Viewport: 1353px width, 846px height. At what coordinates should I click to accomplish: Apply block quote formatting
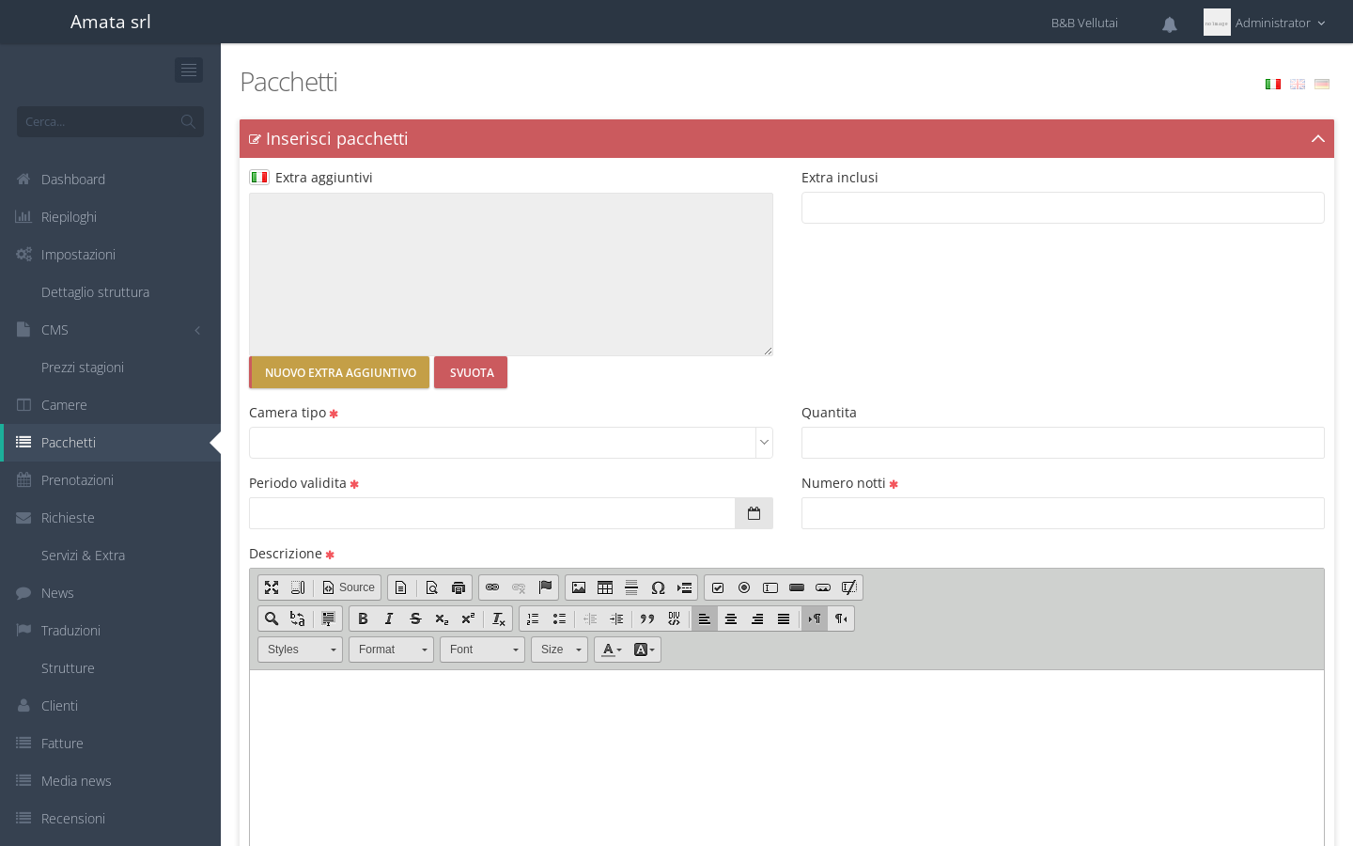pyautogui.click(x=647, y=619)
